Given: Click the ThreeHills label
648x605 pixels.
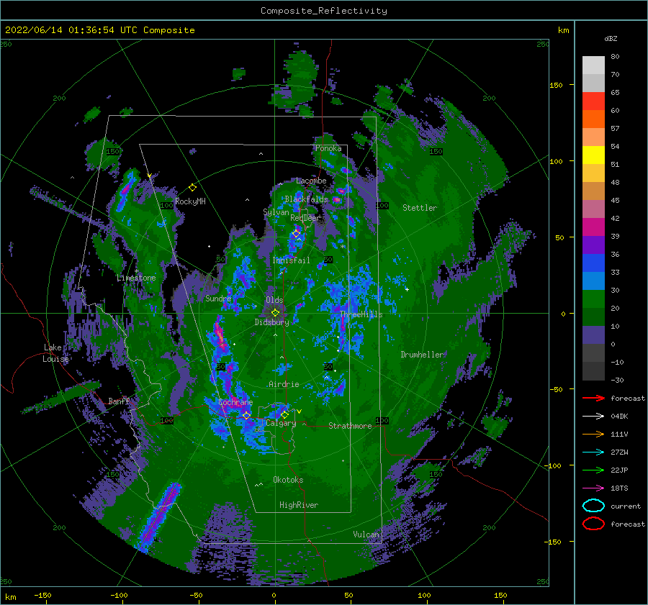Looking at the screenshot, I should tap(361, 314).
